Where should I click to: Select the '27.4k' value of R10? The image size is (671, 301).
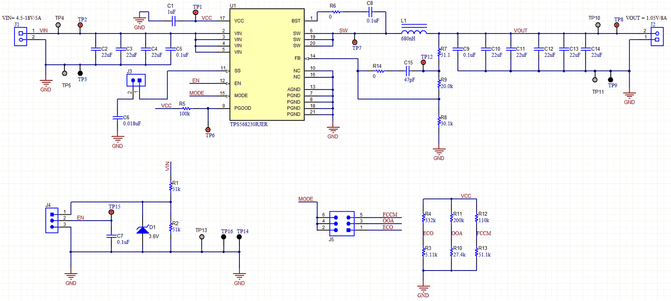pos(459,255)
